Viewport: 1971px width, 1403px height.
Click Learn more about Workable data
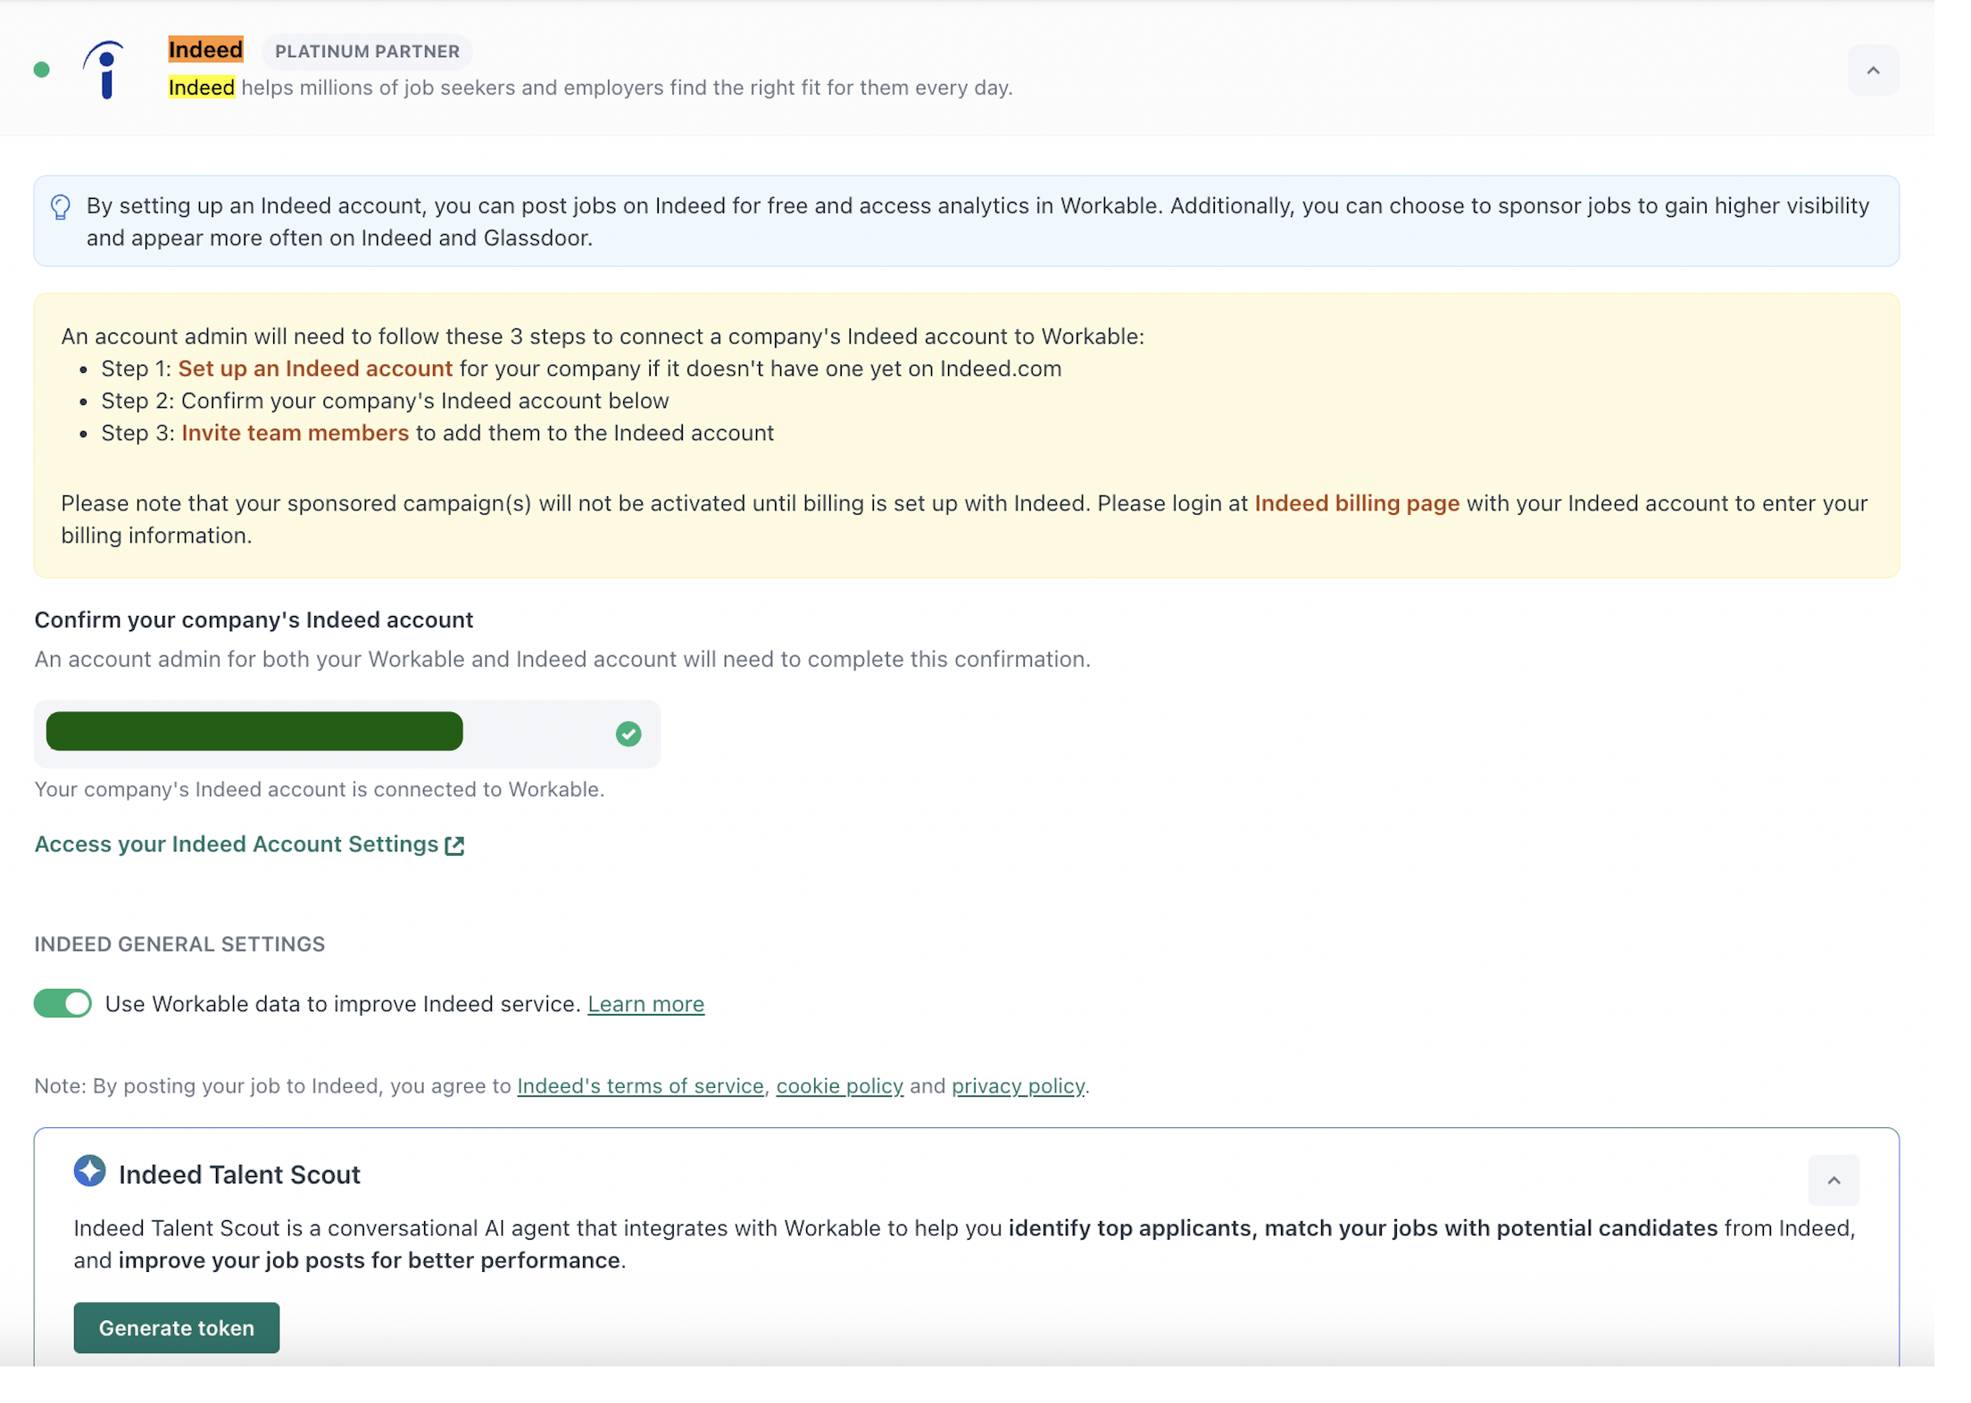coord(645,1004)
